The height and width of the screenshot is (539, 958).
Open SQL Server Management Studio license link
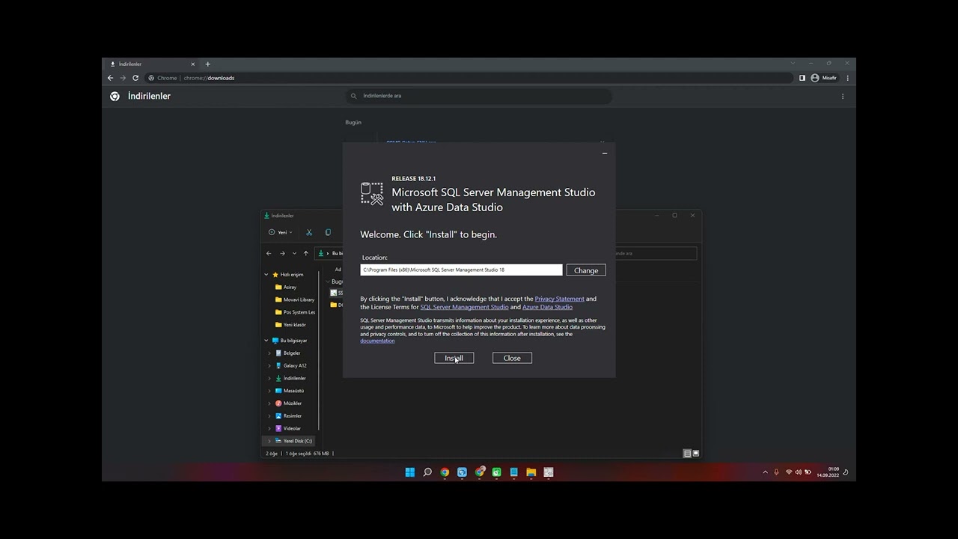pyautogui.click(x=464, y=307)
